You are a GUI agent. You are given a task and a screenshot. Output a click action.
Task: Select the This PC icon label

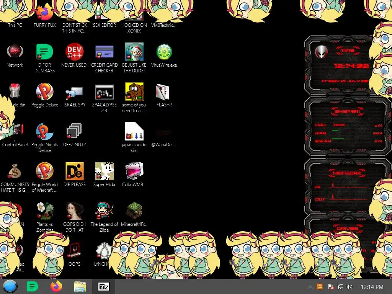click(15, 25)
